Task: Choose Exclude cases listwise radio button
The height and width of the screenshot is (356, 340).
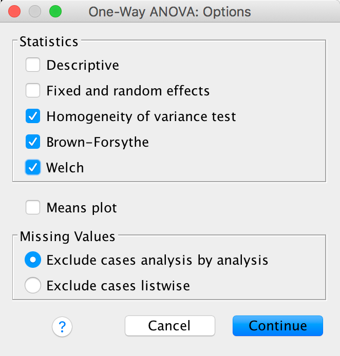Action: (33, 286)
